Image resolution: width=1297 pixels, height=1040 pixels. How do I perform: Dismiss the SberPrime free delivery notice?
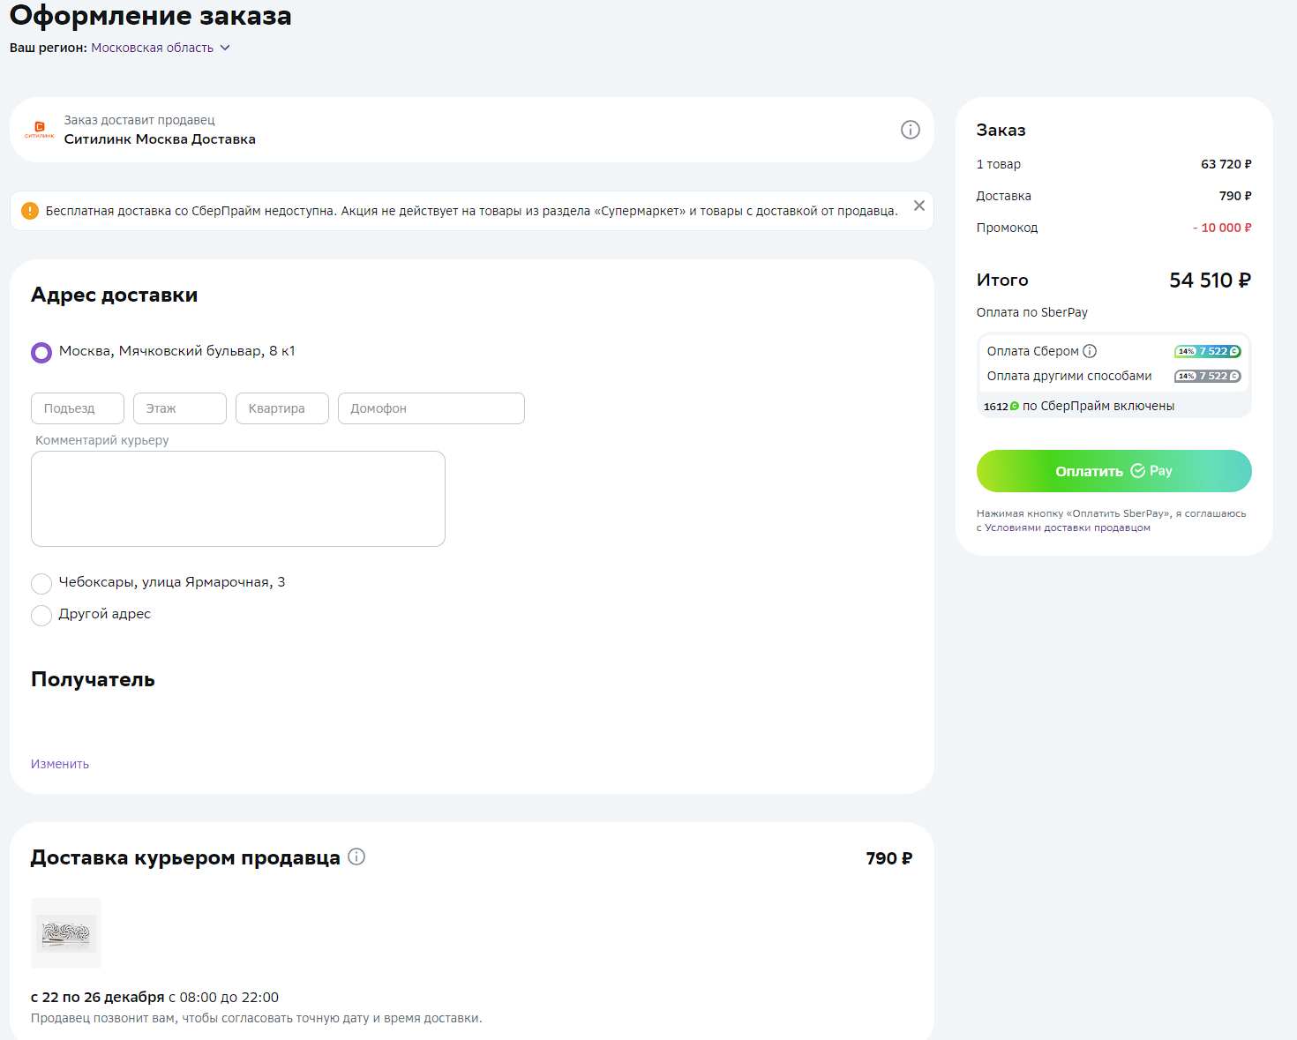[x=918, y=206]
